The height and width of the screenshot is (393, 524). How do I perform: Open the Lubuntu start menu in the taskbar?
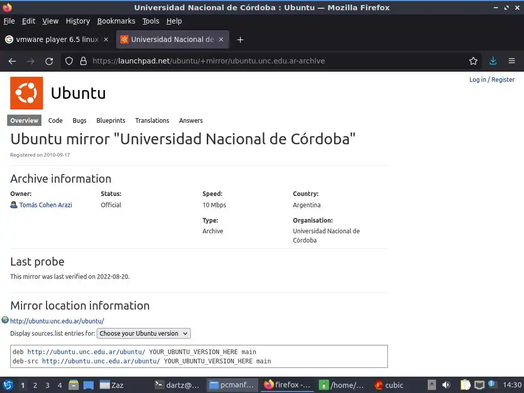8,385
